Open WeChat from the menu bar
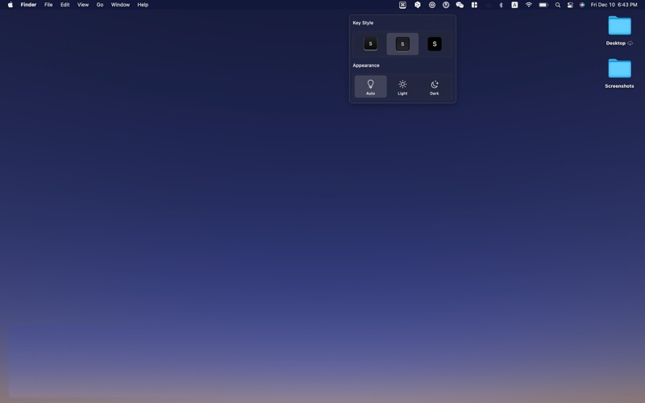The height and width of the screenshot is (403, 645). pyautogui.click(x=460, y=5)
